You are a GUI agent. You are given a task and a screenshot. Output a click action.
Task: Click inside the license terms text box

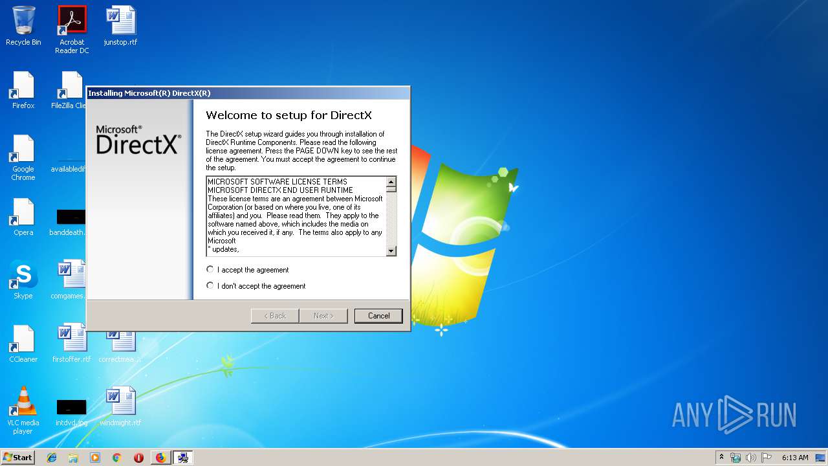[296, 216]
